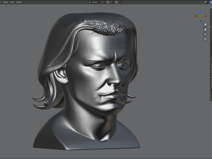This screenshot has height=159, width=212.
Task: Click the blue Z axis on gizmo
Action: click(201, 11)
